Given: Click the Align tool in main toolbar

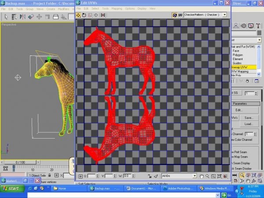Looking at the screenshot, I should tap(31, 17).
